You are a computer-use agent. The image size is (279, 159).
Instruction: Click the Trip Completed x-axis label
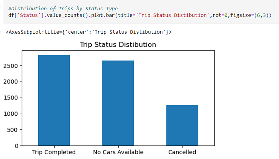pyautogui.click(x=54, y=152)
